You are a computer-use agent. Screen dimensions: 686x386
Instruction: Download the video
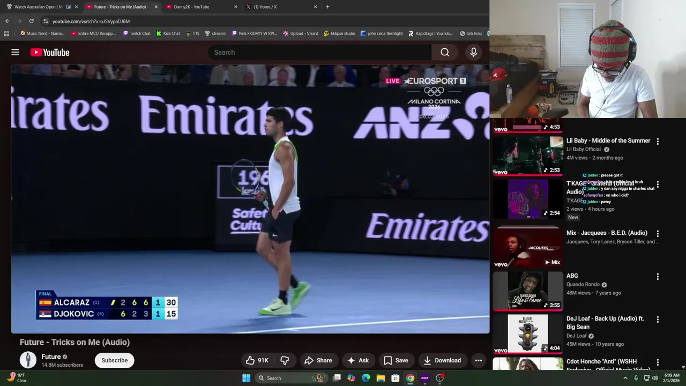point(442,360)
